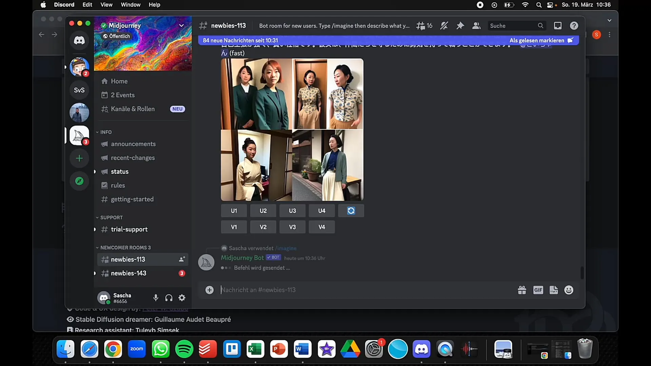Click the U4 upscale button

(x=321, y=210)
